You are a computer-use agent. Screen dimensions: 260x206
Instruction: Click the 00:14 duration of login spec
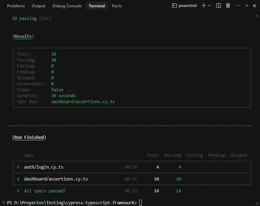131,167
